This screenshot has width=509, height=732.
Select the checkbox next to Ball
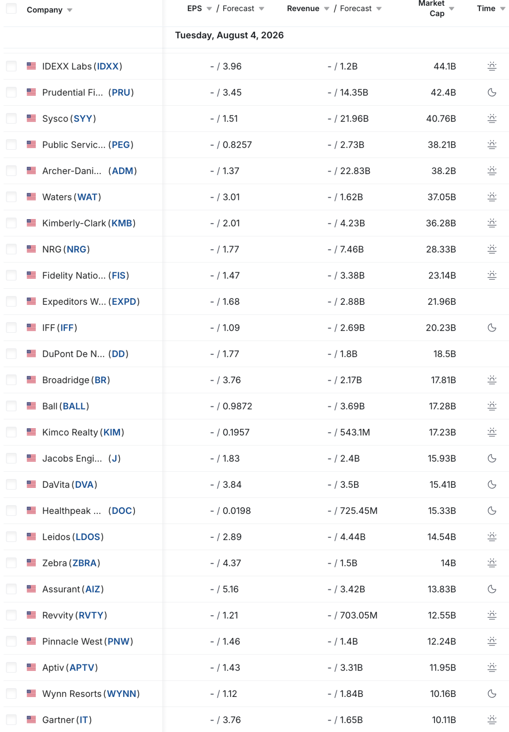pos(12,406)
